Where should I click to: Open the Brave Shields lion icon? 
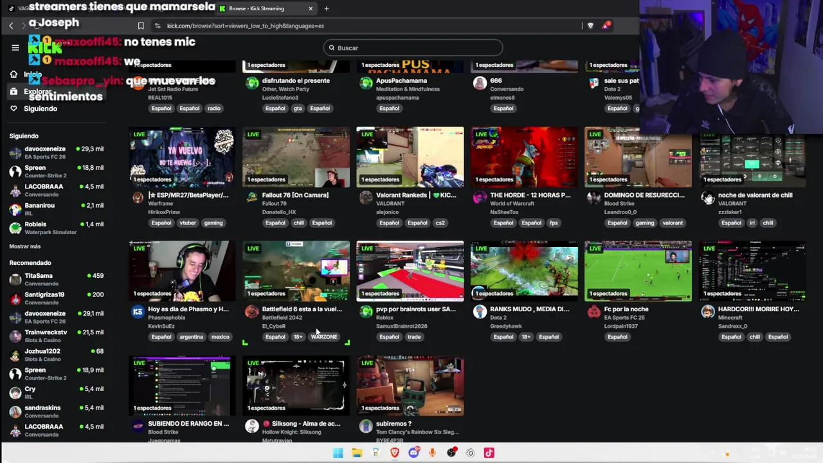[x=590, y=26]
